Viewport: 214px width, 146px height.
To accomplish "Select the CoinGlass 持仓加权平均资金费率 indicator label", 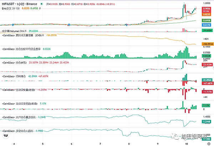I will point(25,49).
